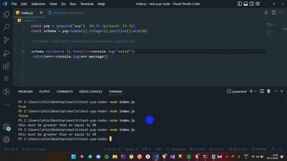This screenshot has width=287, height=161.
Task: Open the File menu
Action: coord(14,4)
